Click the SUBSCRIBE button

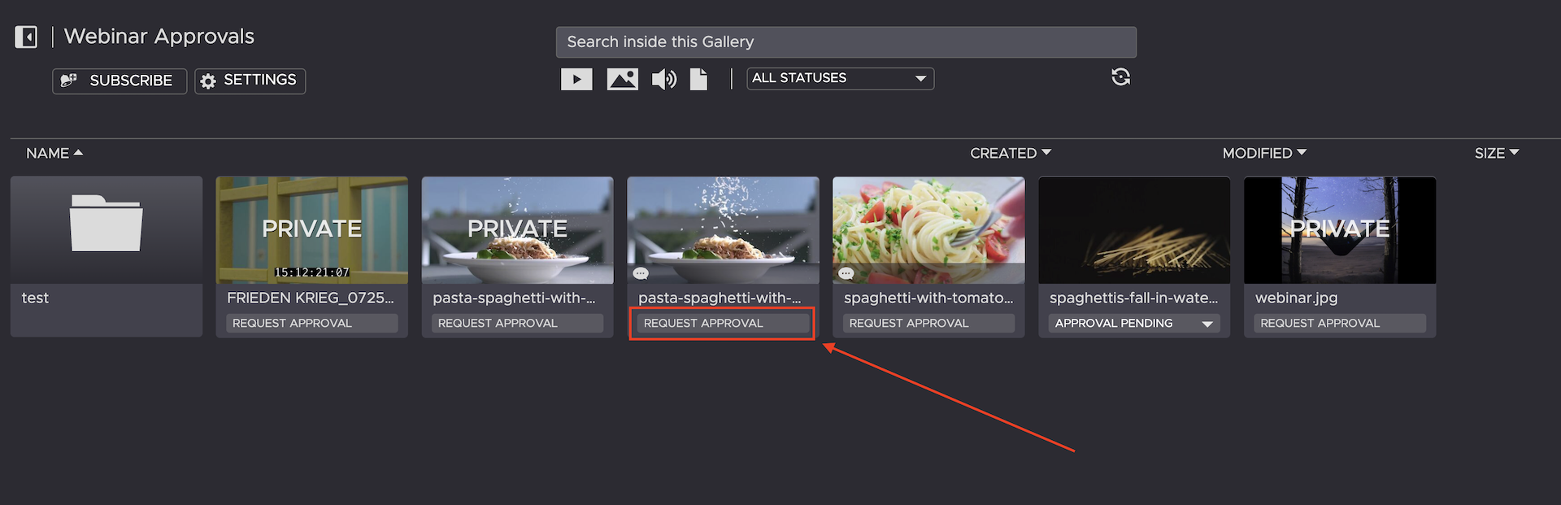120,81
